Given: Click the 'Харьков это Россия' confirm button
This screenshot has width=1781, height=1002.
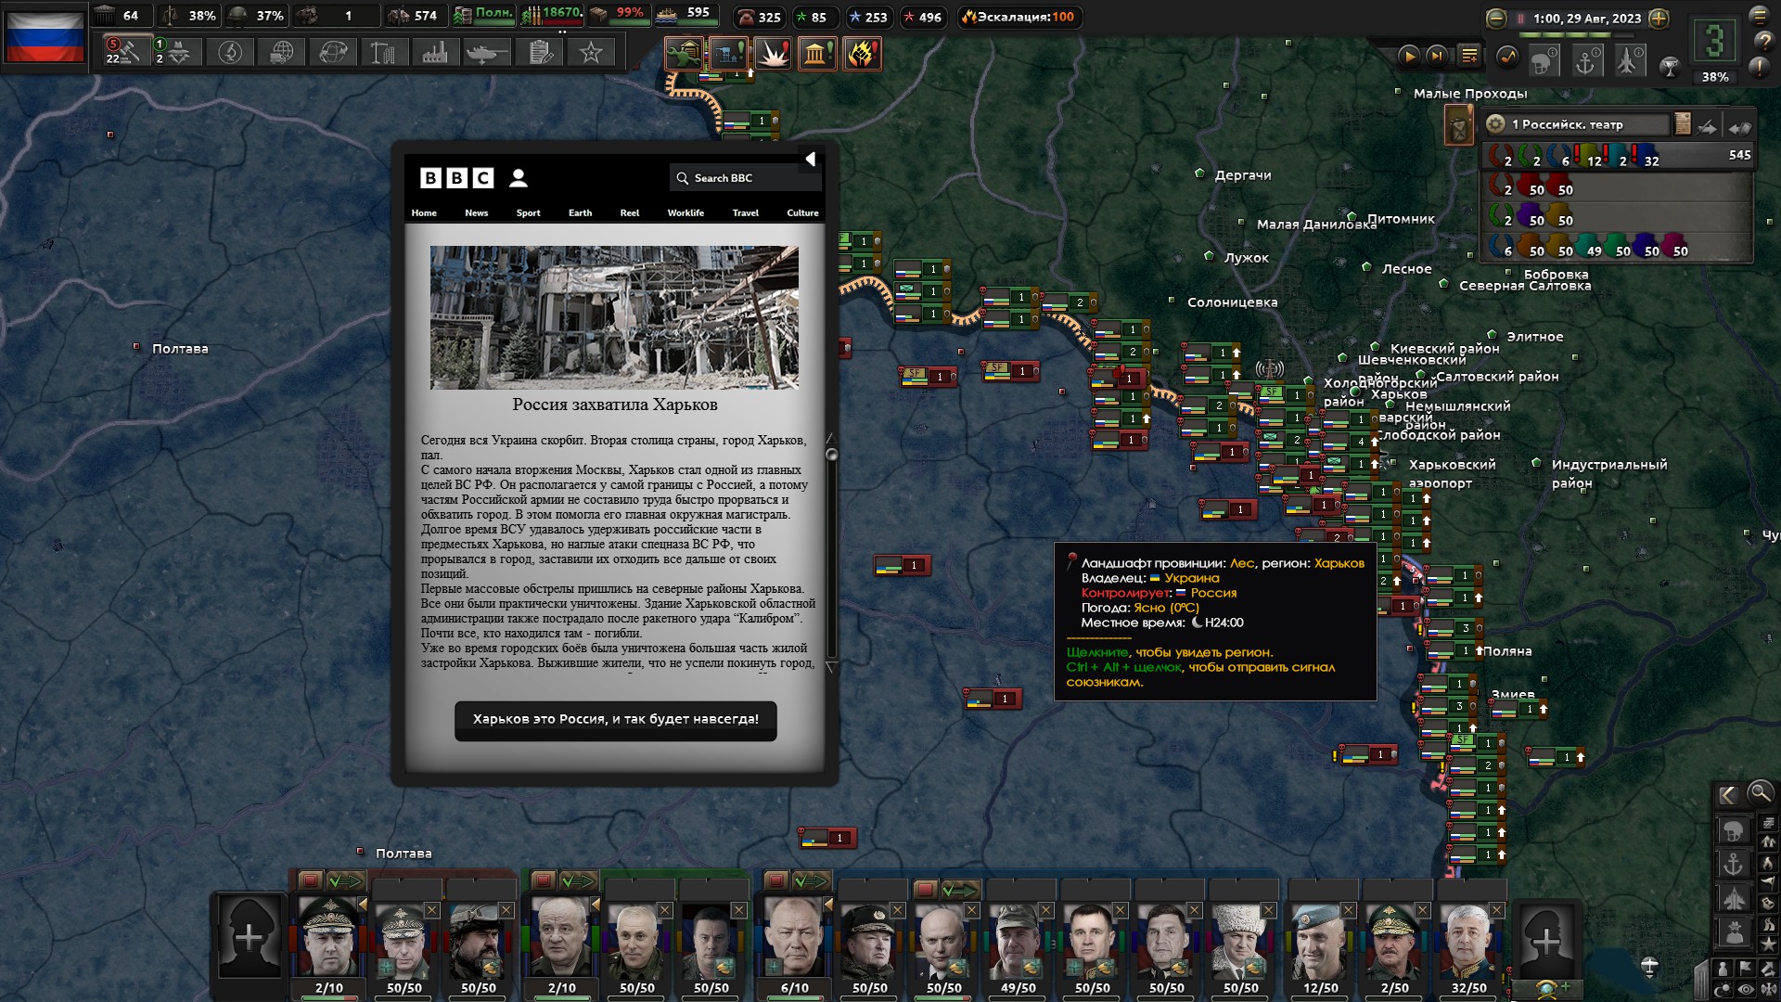Looking at the screenshot, I should tap(616, 720).
